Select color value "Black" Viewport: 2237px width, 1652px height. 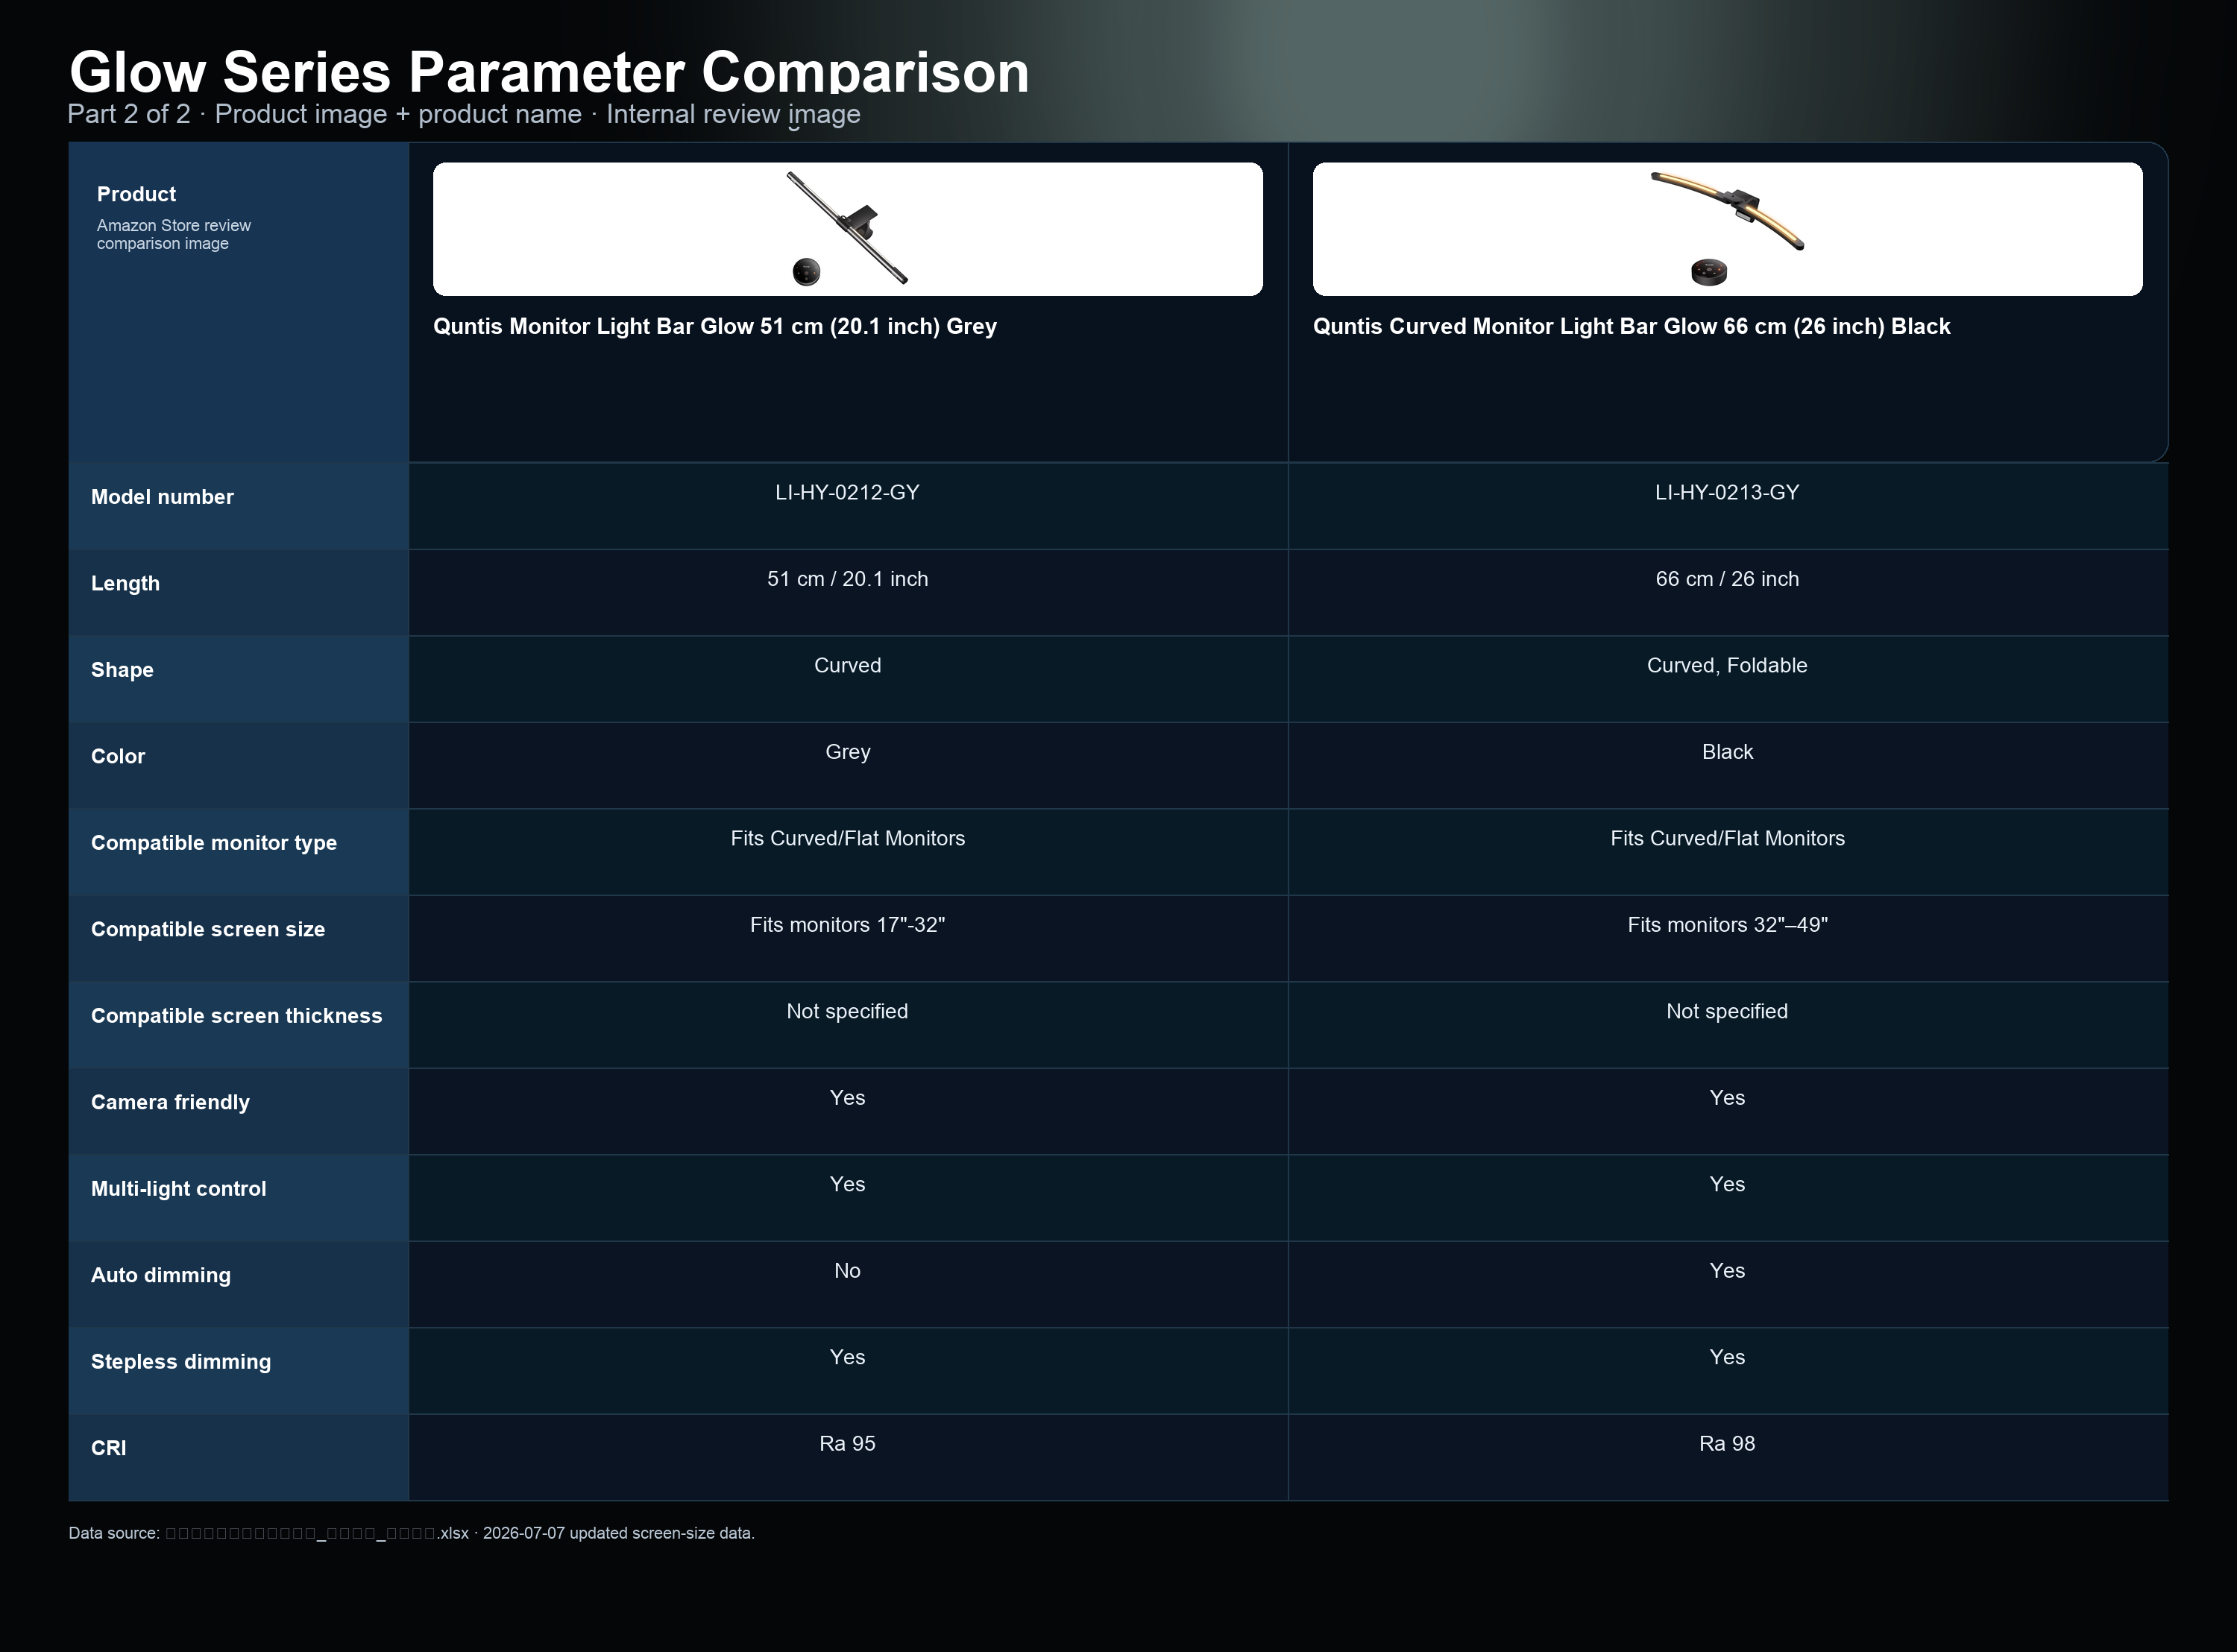(x=1727, y=752)
